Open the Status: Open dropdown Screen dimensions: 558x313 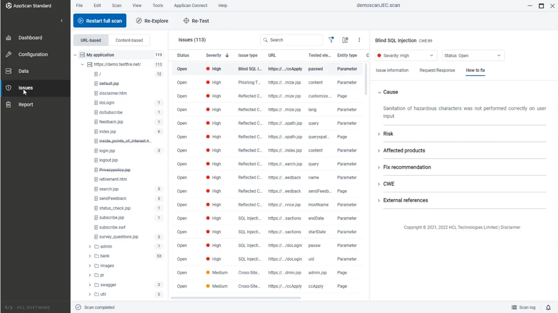pos(473,55)
